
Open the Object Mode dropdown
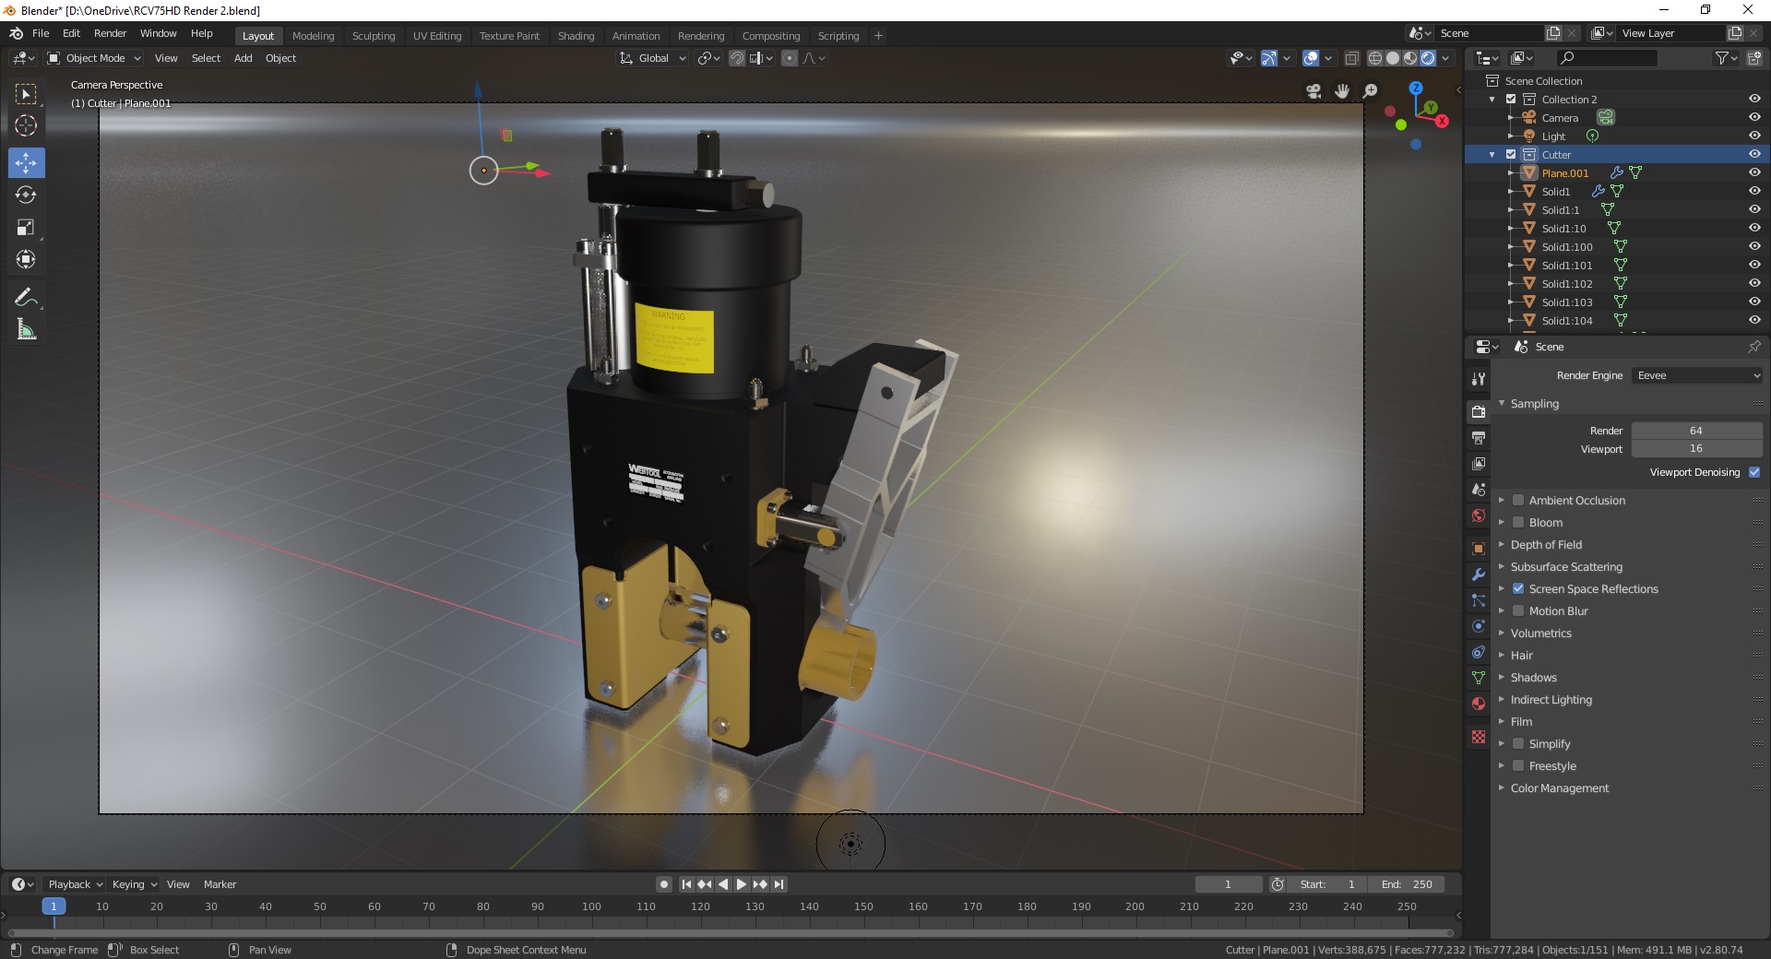coord(93,58)
